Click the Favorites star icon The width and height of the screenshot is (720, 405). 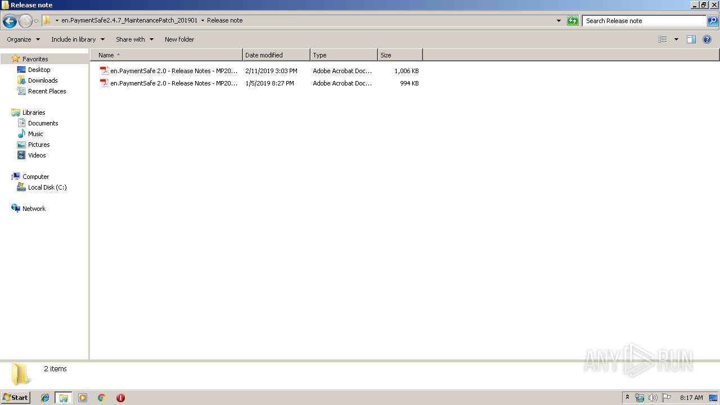[x=16, y=58]
